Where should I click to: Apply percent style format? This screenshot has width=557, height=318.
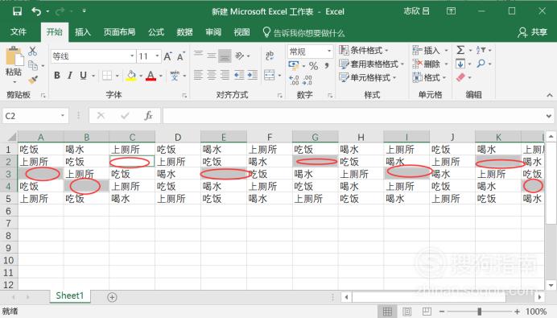point(313,66)
